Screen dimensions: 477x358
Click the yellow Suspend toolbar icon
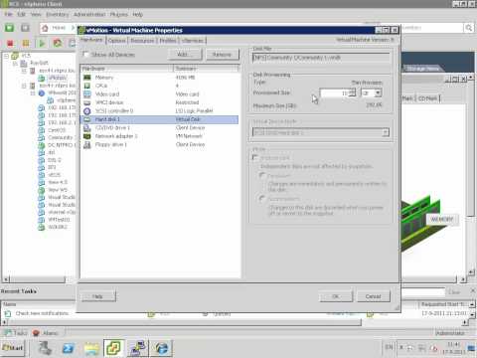tap(26, 43)
